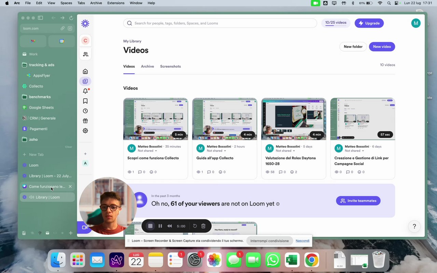Reload the page in Arc
Screen dimensions: 437x273
pos(71,18)
